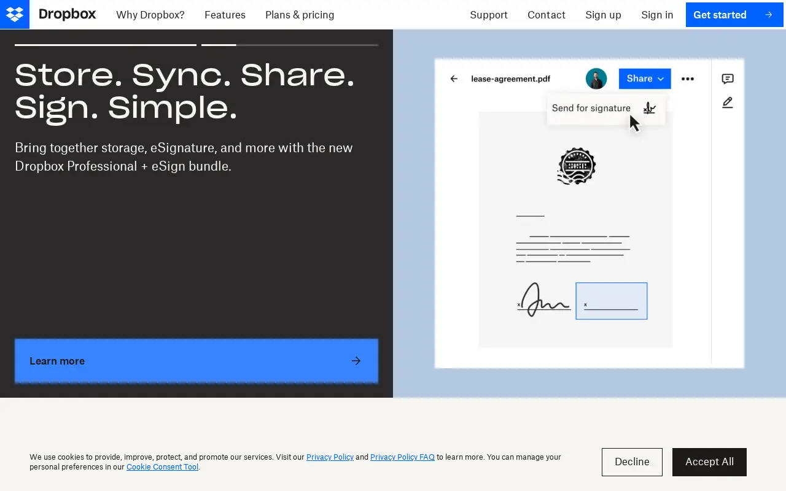This screenshot has width=786, height=491.
Task: Decline cookies
Action: 632,462
